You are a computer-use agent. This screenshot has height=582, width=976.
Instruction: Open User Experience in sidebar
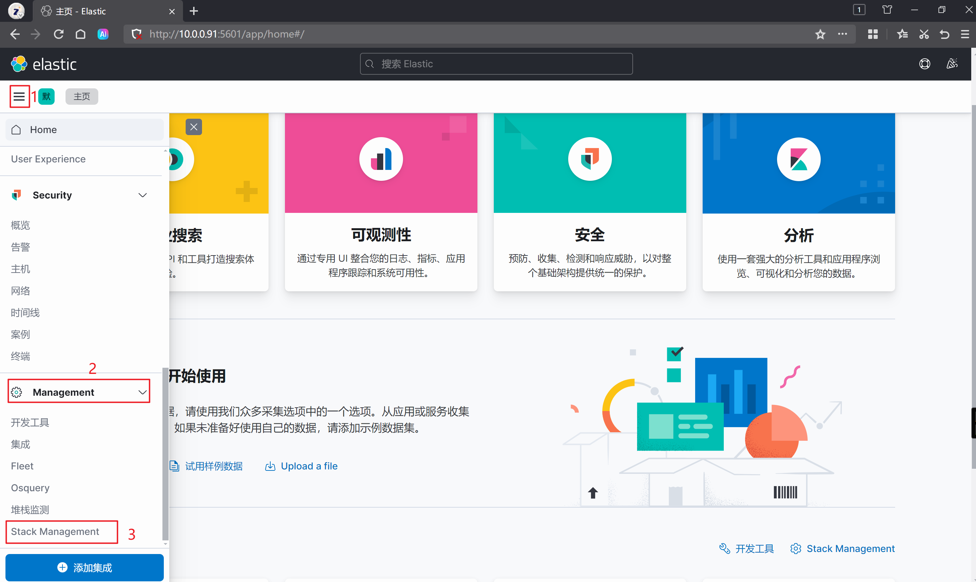click(x=48, y=159)
